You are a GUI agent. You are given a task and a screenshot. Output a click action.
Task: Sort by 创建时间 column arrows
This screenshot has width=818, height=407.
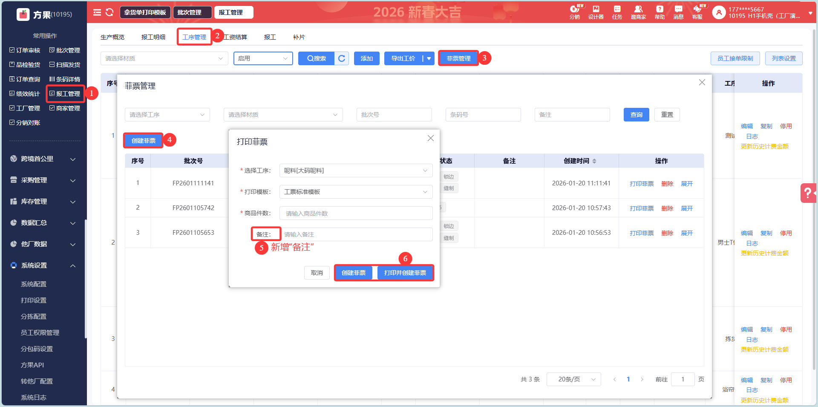coord(594,161)
